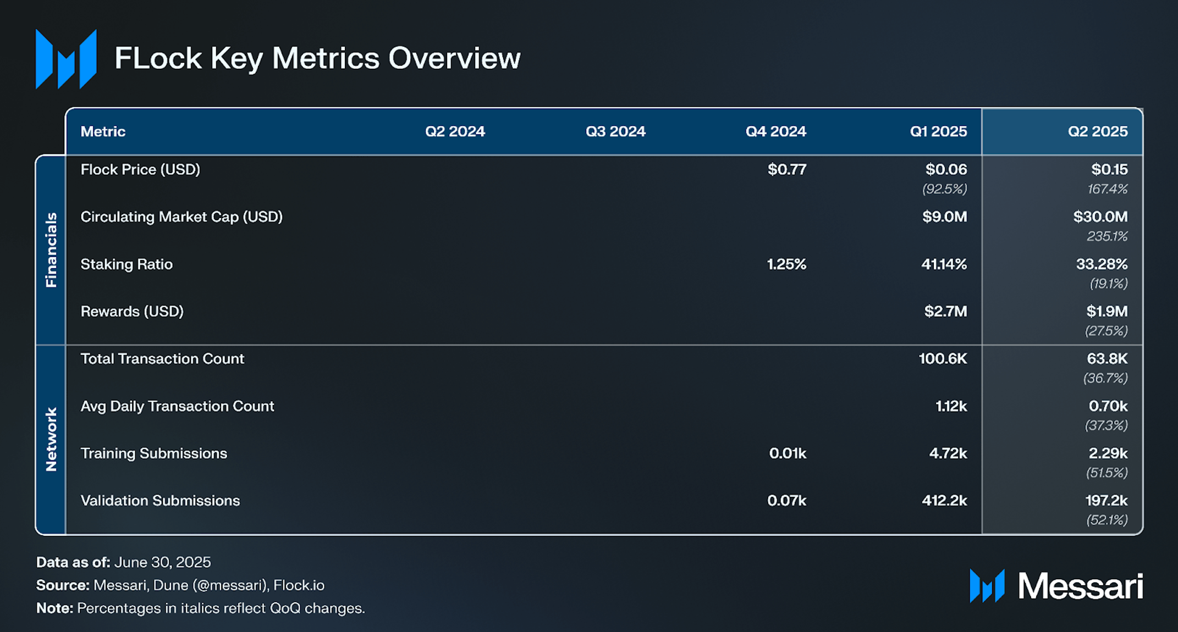Click the Metric column header
Screen dimensions: 1178x632
pos(103,131)
